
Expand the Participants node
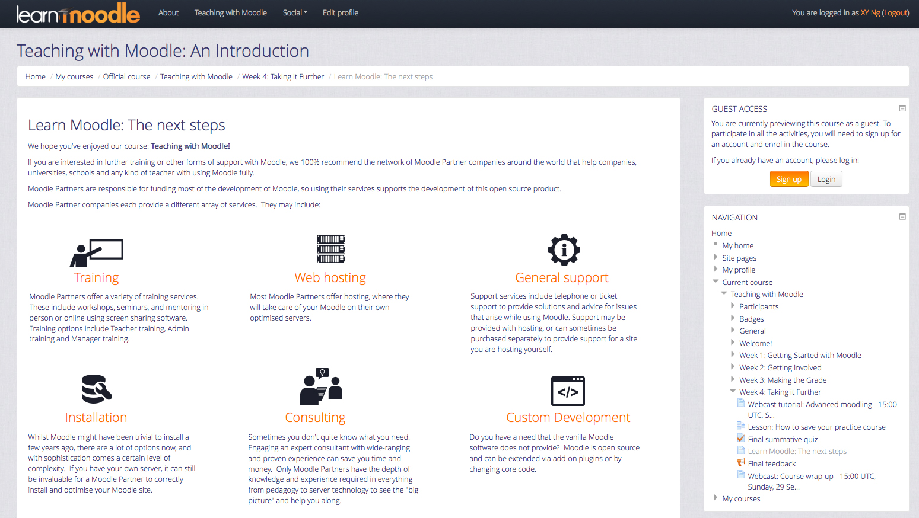[x=733, y=306]
